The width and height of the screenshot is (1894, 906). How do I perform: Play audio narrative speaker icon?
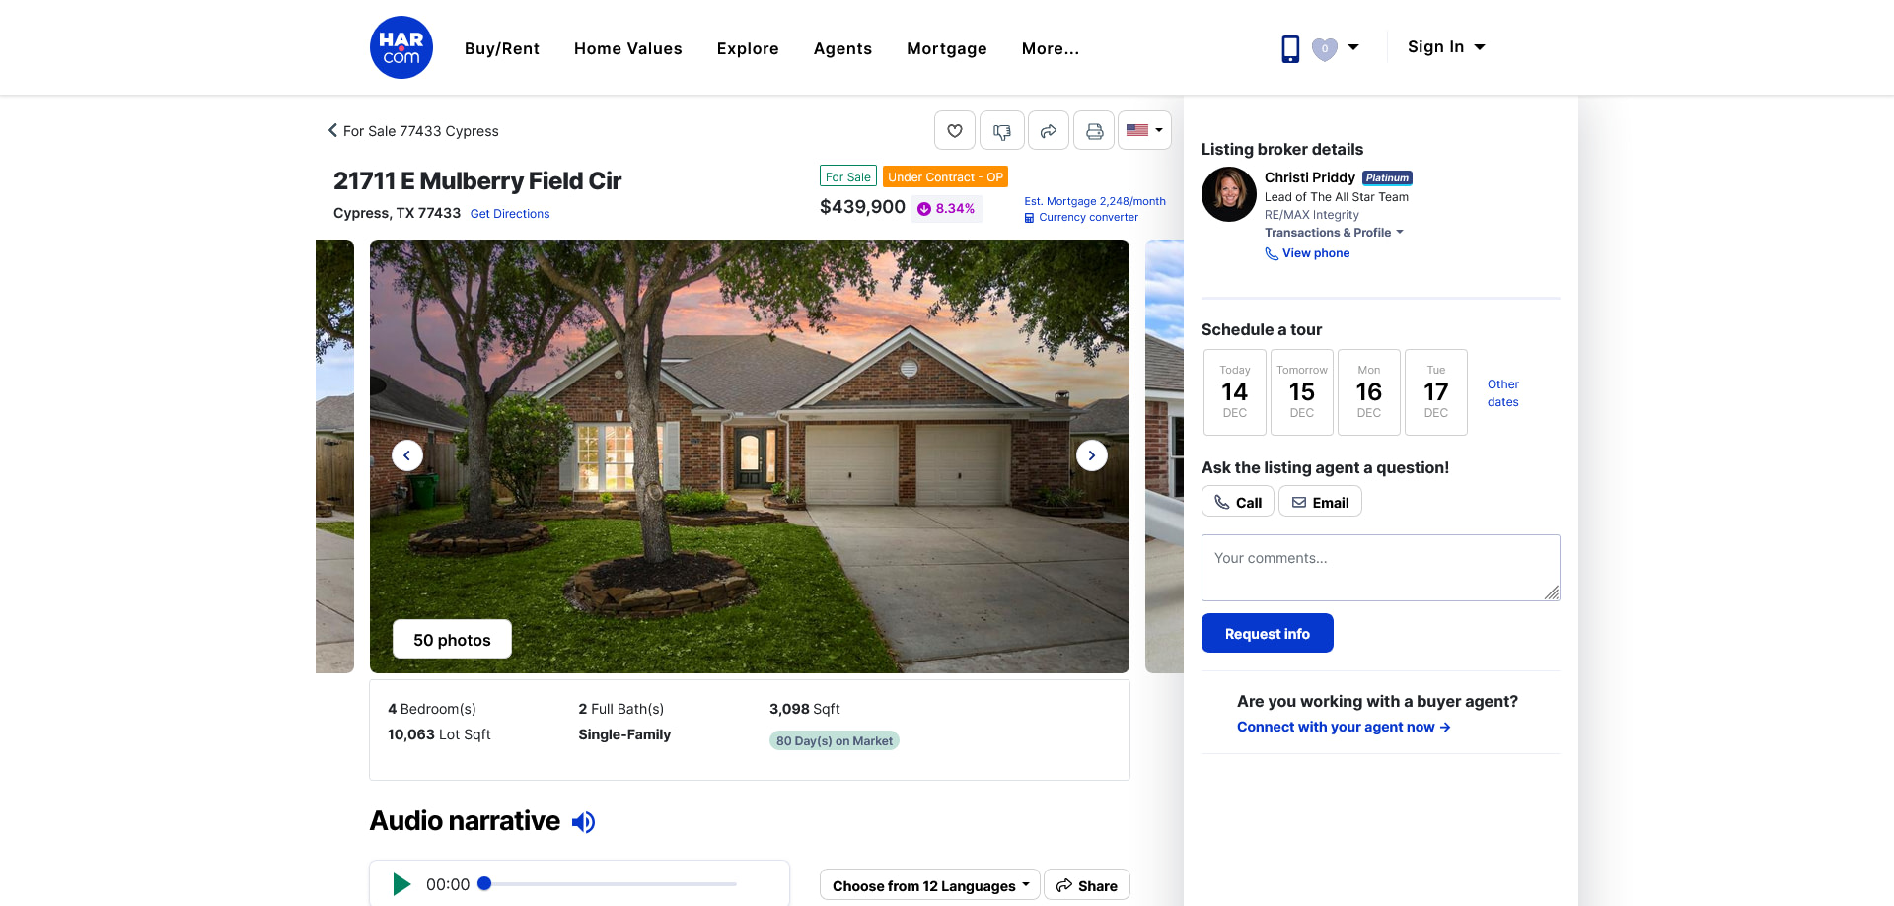tap(584, 822)
